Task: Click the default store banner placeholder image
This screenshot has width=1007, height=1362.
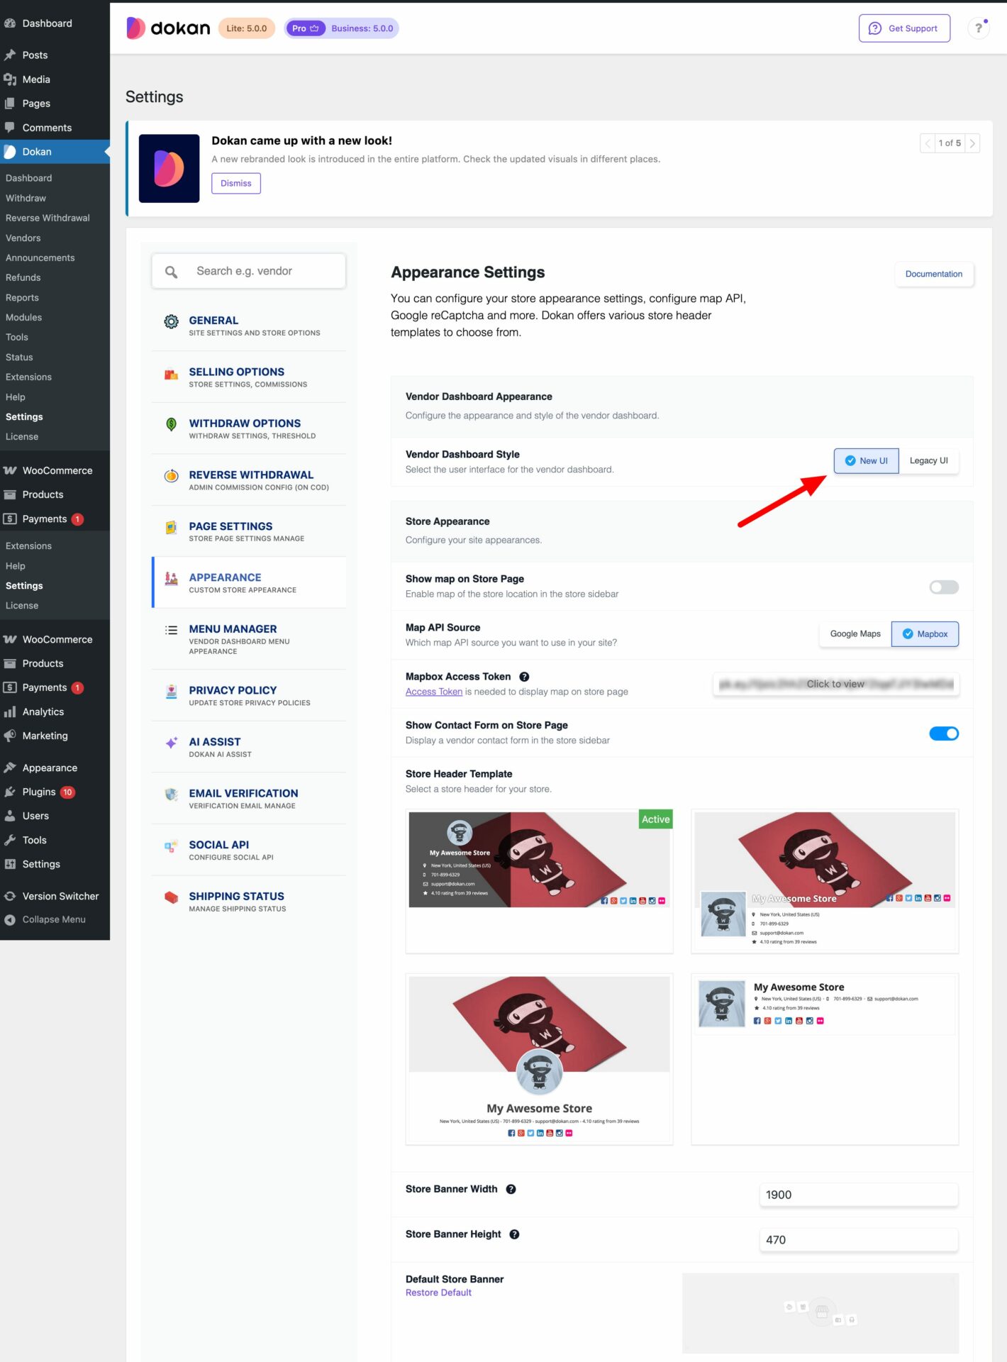Action: click(820, 1314)
